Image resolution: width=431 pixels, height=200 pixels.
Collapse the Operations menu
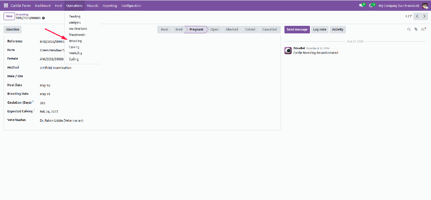point(74,6)
